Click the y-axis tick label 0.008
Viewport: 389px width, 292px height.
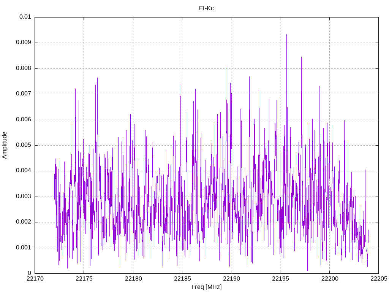click(23, 68)
